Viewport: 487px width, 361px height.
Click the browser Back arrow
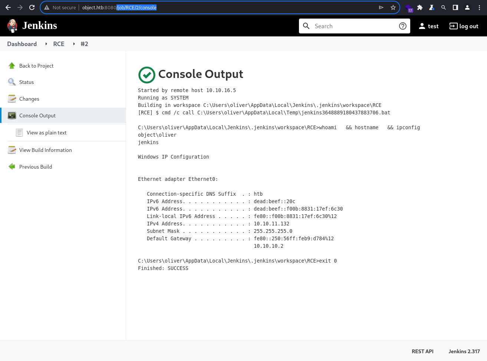[8, 7]
